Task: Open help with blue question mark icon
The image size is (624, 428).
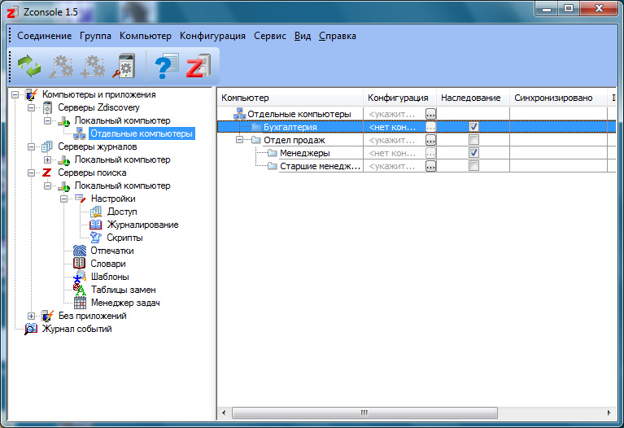Action: 167,66
